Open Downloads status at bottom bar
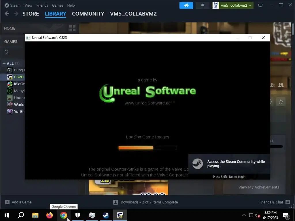Screen dimensions: 295x221 pos(145,202)
